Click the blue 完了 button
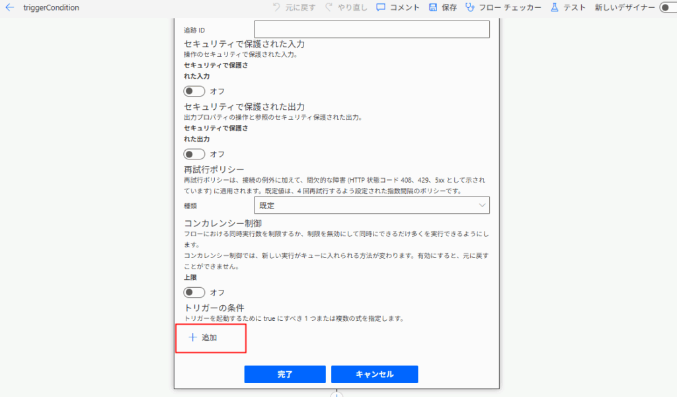The height and width of the screenshot is (397, 677). coord(285,374)
